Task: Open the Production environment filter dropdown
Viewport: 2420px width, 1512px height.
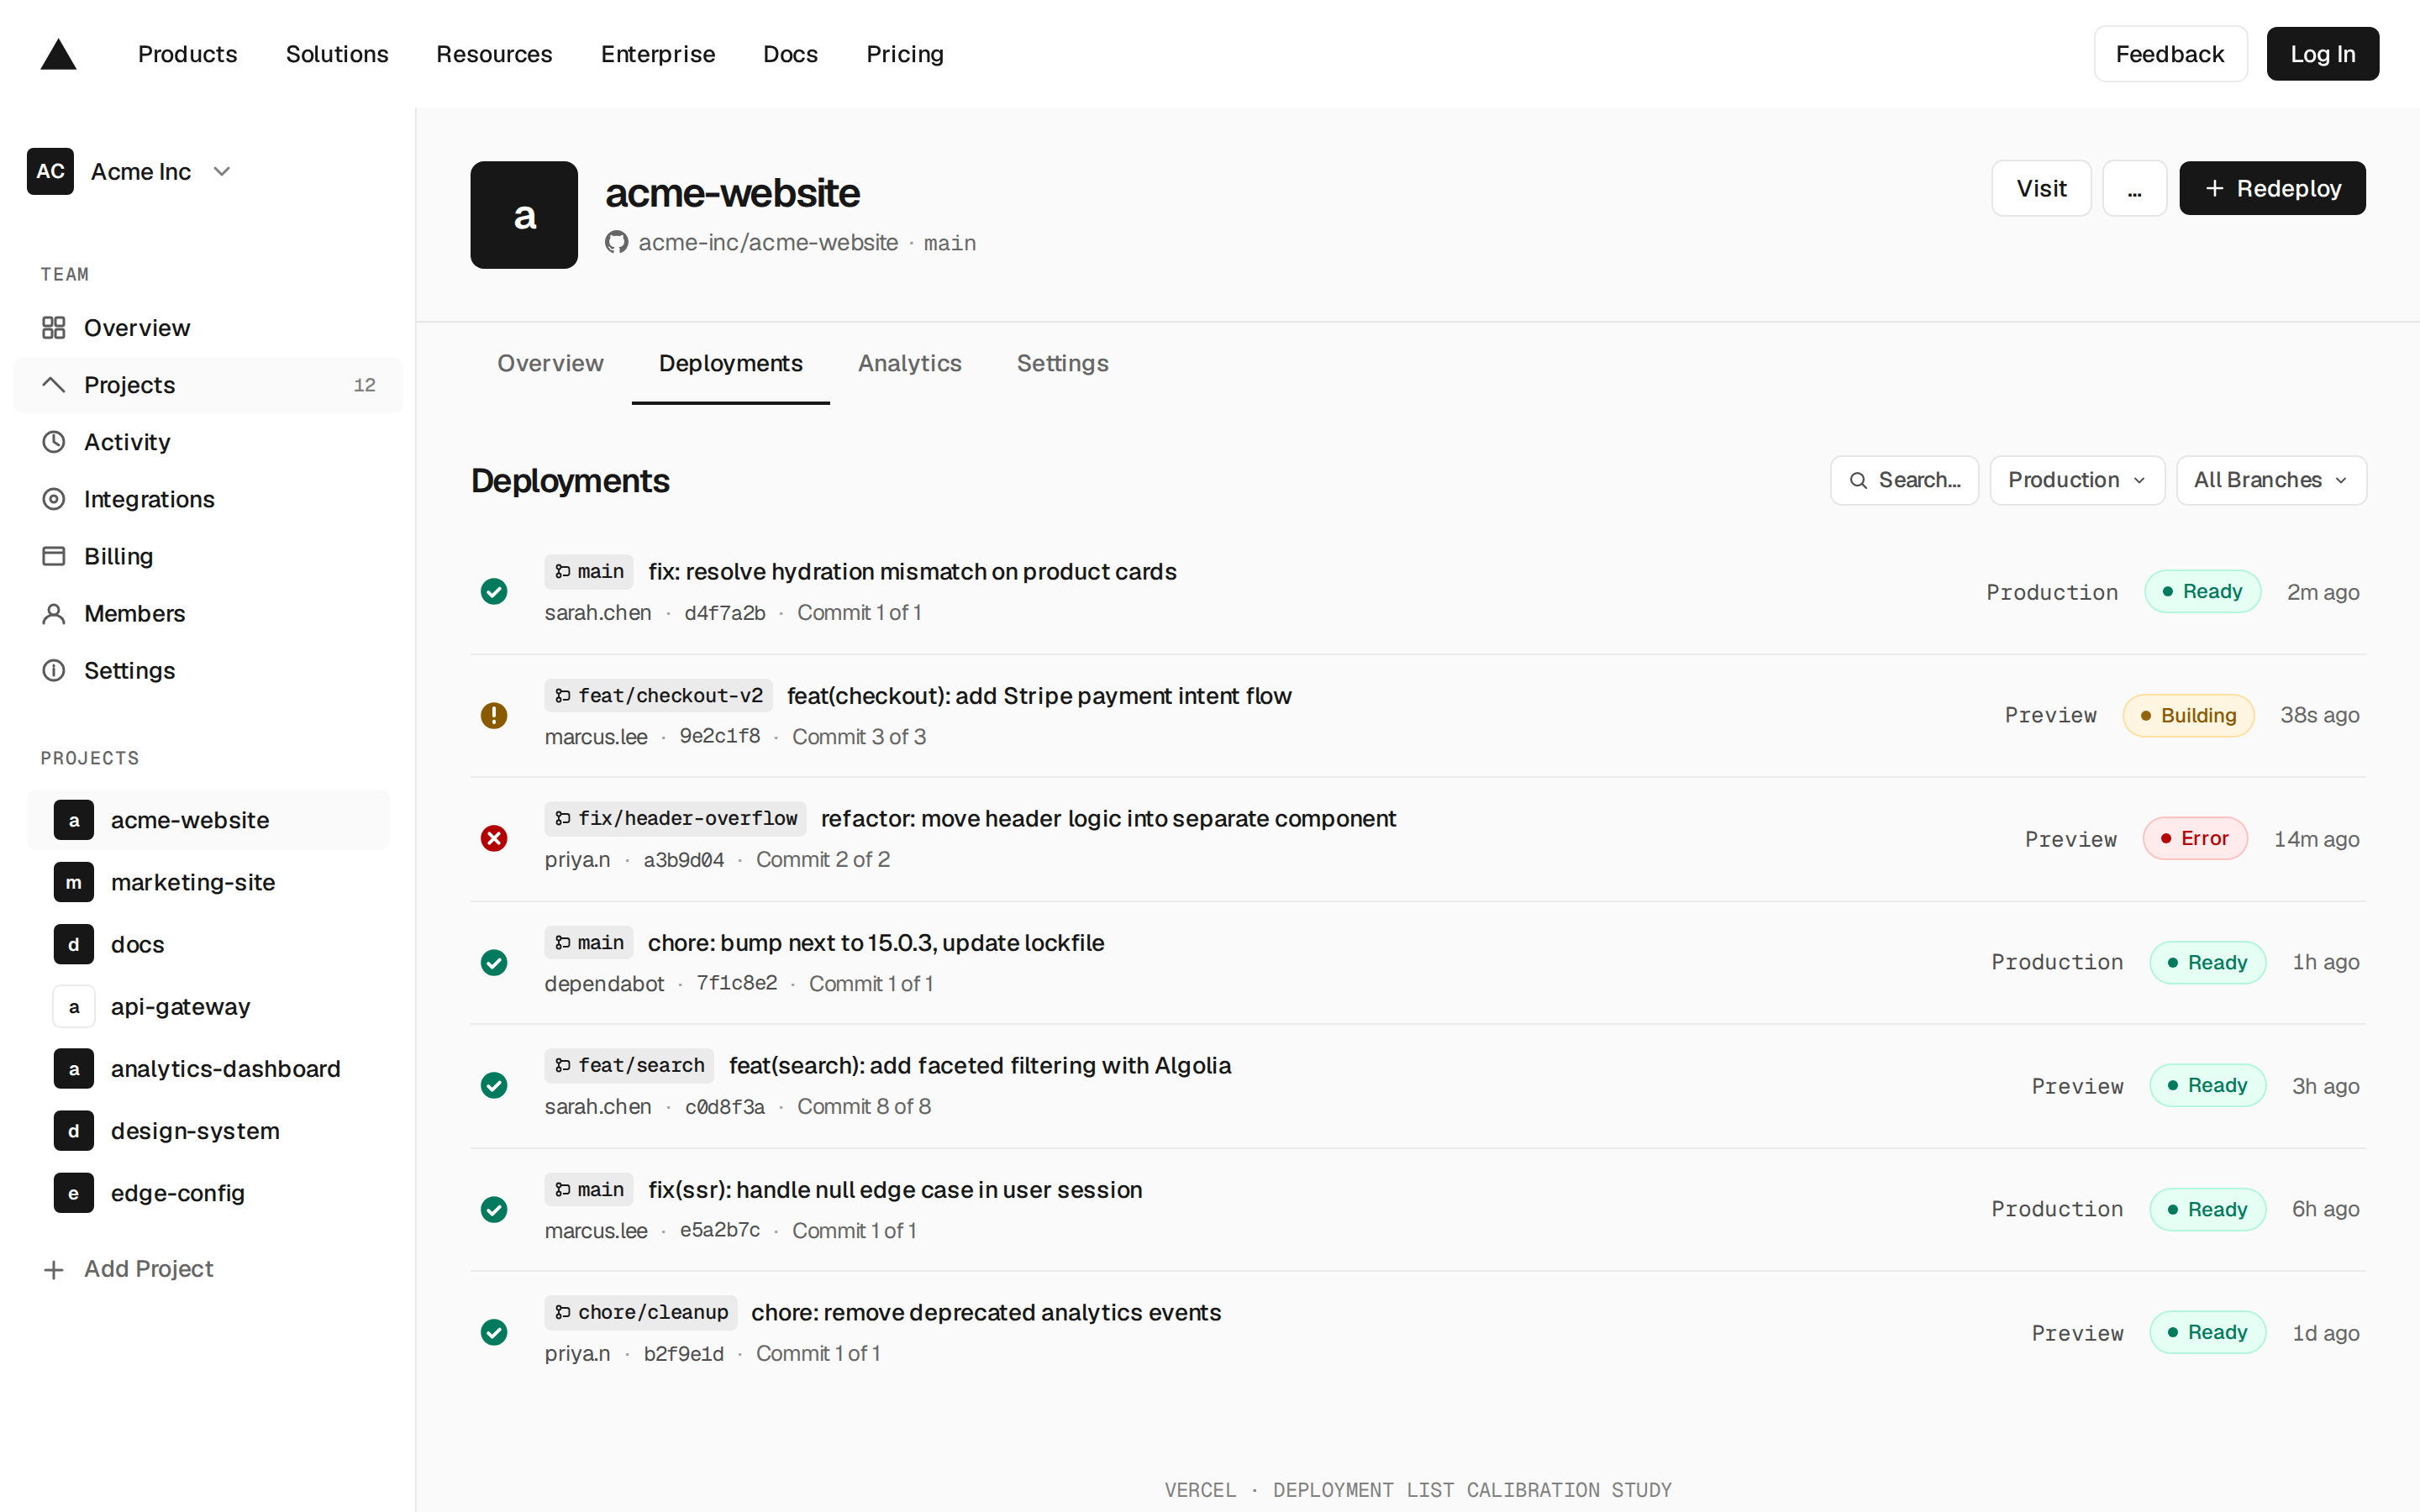Action: (2077, 480)
